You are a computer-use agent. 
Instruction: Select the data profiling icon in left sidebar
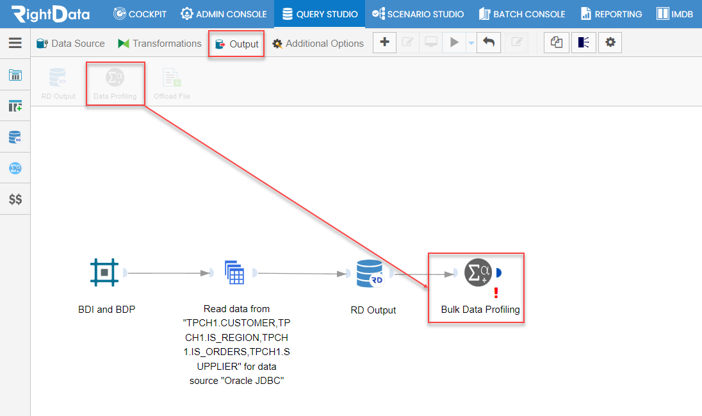(15, 168)
